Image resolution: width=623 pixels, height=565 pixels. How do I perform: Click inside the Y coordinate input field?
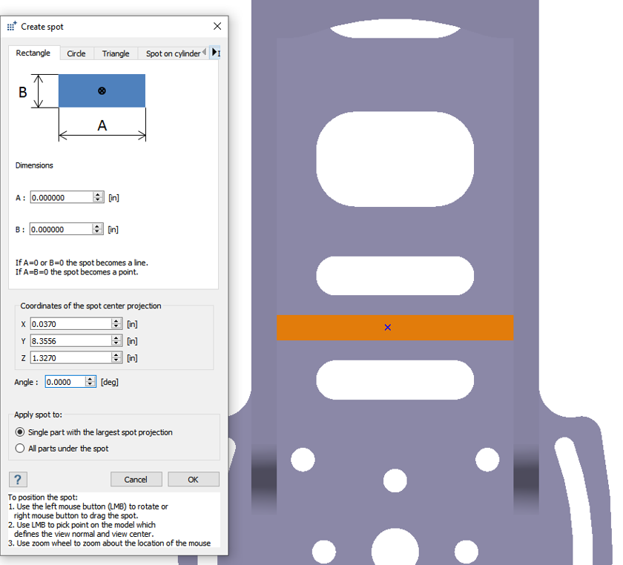coord(70,341)
